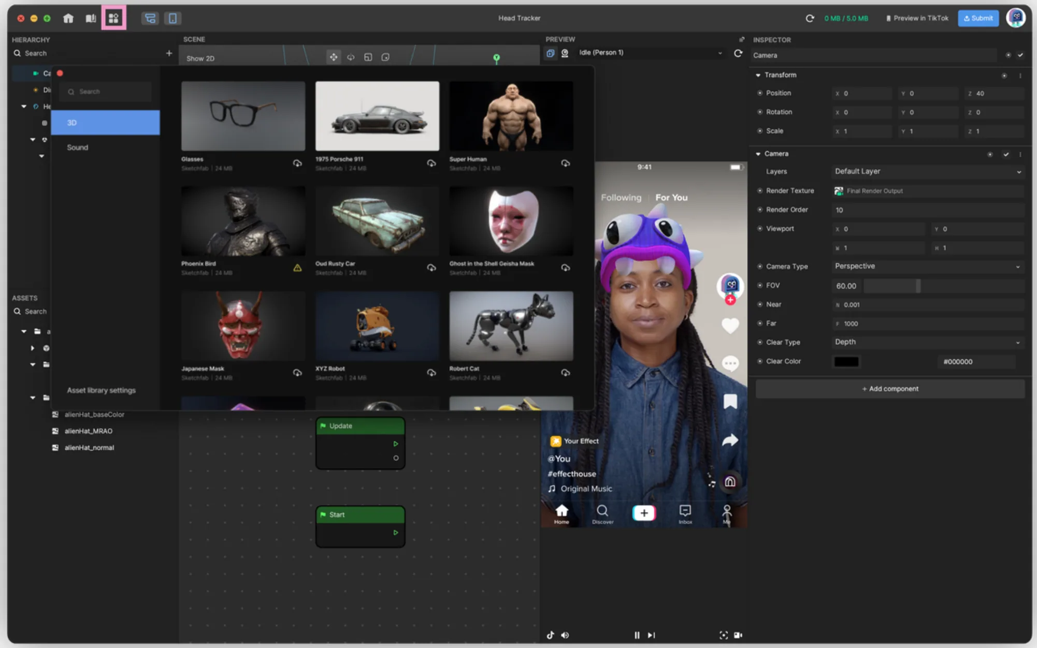Open the Idle (Person 1) preview dropdown
Screen dimensions: 1037x648
(650, 53)
